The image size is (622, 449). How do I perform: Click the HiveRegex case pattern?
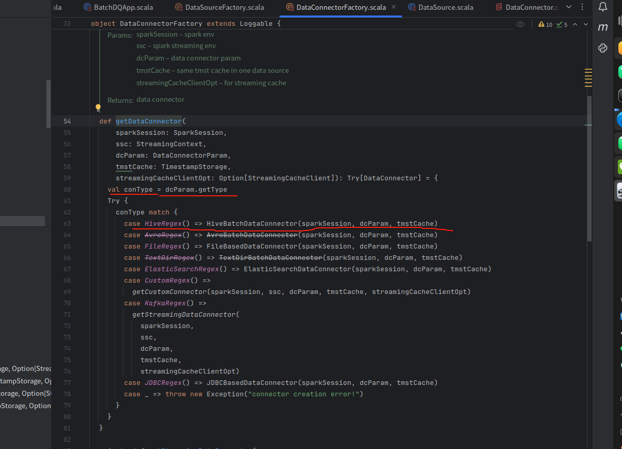pyautogui.click(x=163, y=224)
